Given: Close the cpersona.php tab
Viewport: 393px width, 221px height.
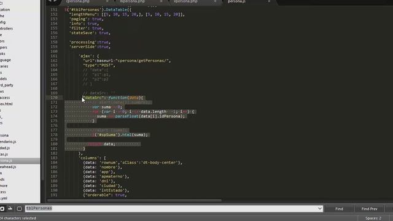Looking at the screenshot, I should [x=107, y=1].
